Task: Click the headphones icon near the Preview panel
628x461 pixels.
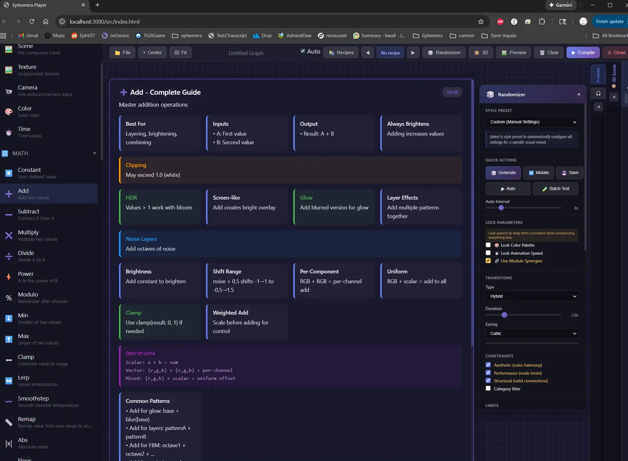Action: pyautogui.click(x=598, y=93)
